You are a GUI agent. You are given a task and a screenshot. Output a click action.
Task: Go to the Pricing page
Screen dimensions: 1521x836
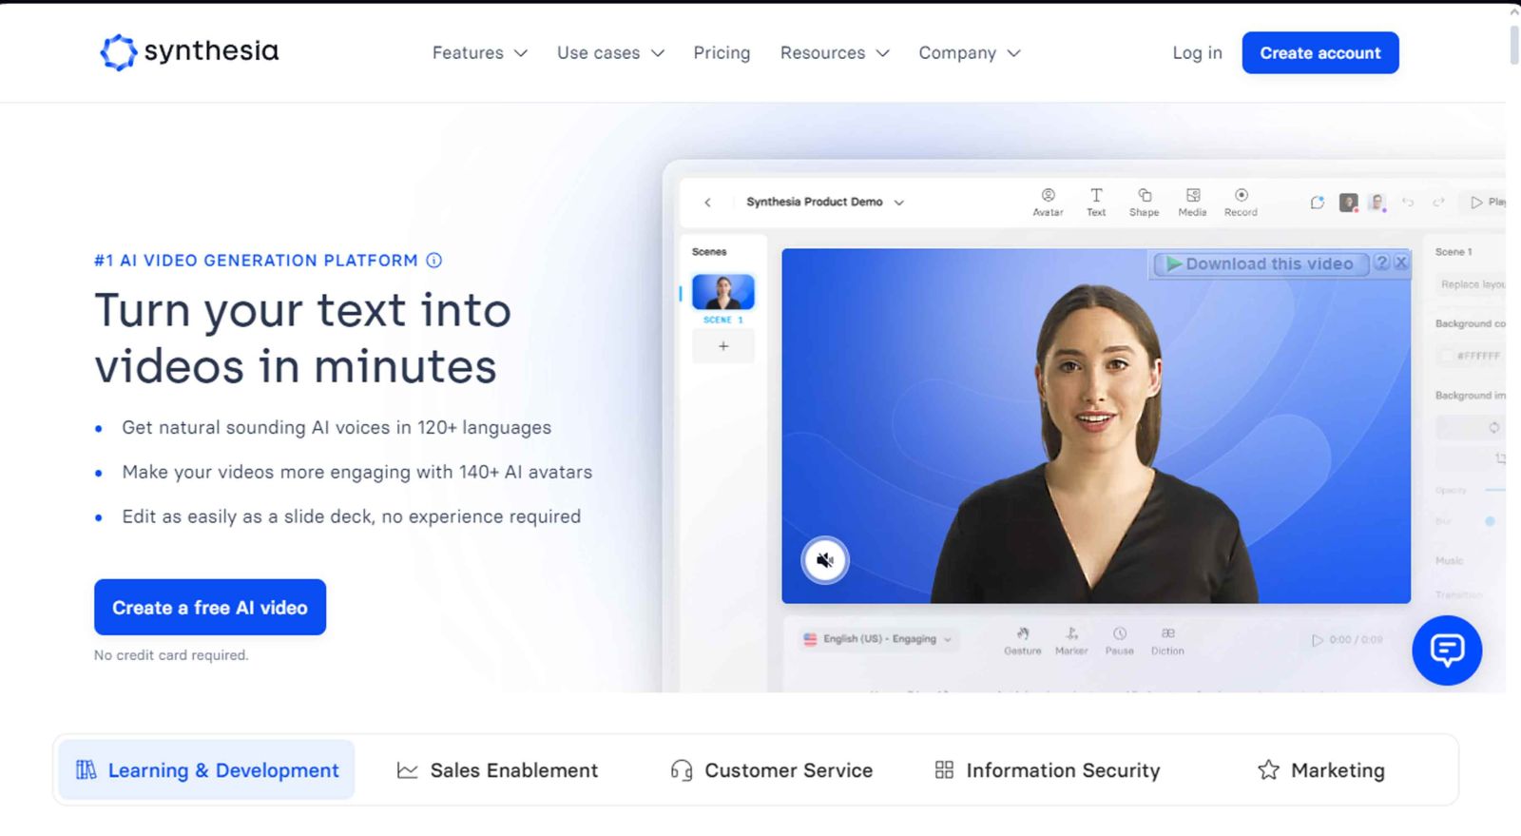(x=722, y=53)
